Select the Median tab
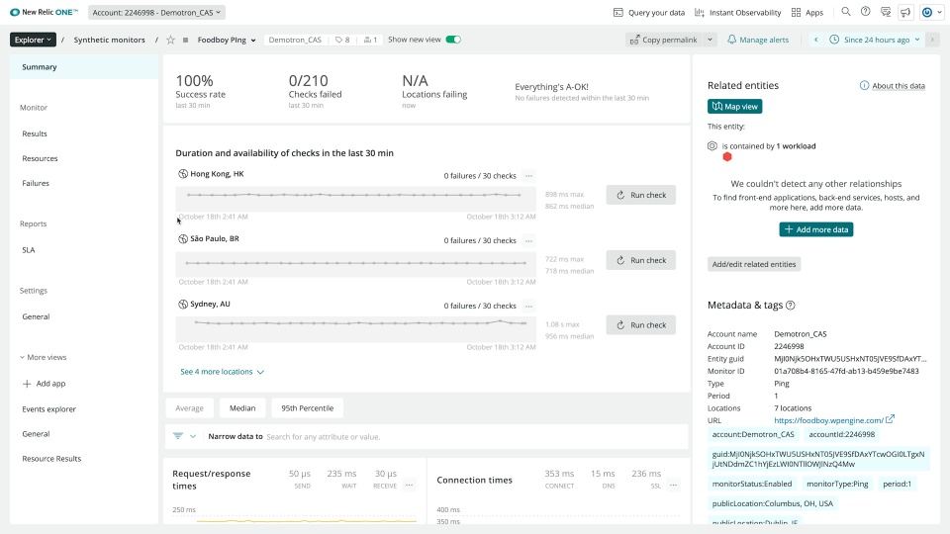 point(242,408)
